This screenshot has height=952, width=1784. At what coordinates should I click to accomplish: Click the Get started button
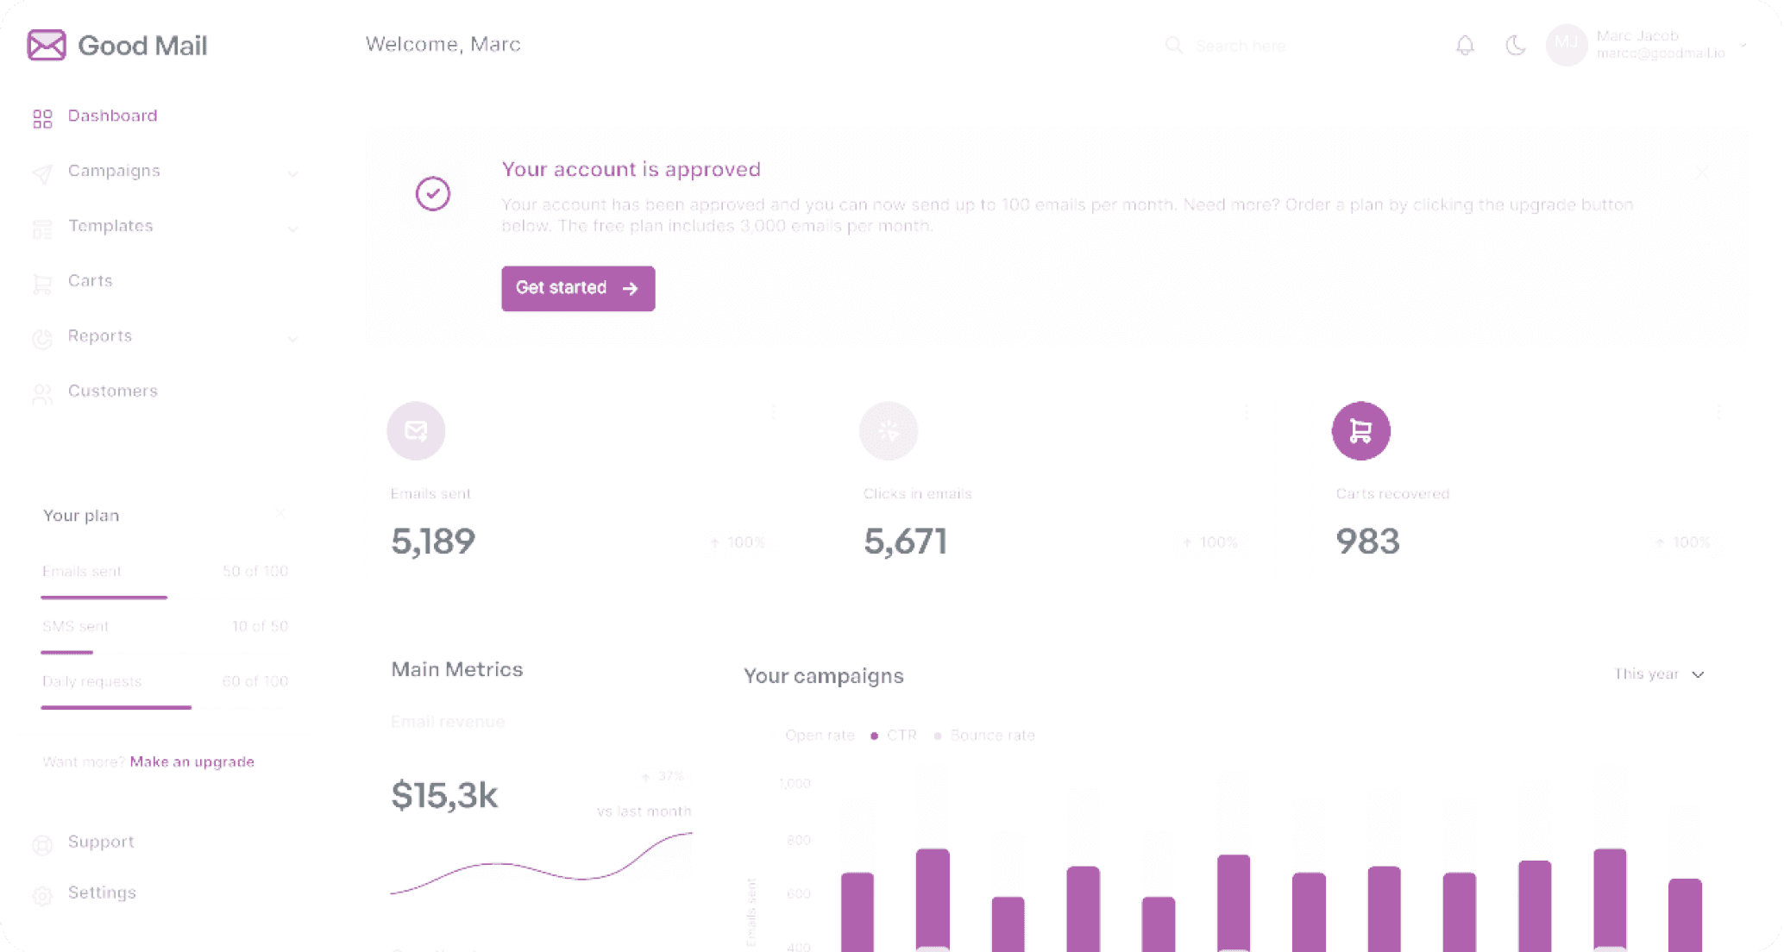[x=577, y=288]
